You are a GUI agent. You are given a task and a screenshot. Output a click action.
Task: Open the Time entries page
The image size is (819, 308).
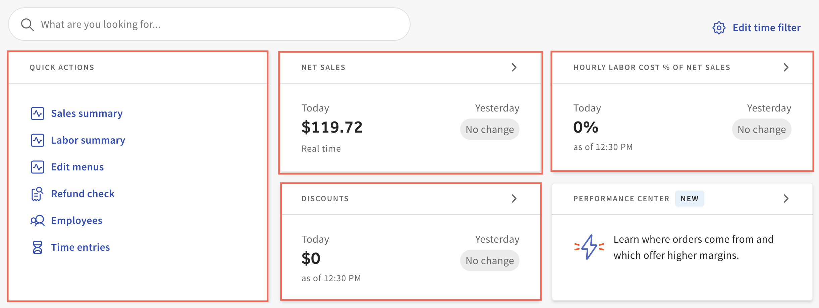pyautogui.click(x=80, y=247)
